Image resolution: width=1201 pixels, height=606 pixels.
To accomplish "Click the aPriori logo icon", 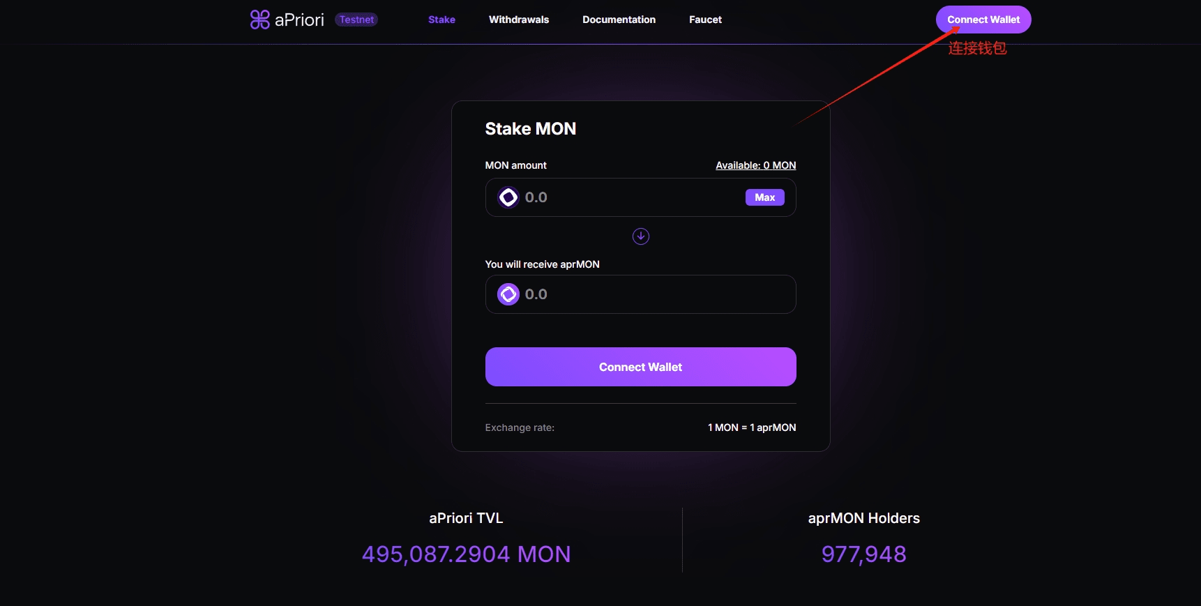I will (x=259, y=20).
